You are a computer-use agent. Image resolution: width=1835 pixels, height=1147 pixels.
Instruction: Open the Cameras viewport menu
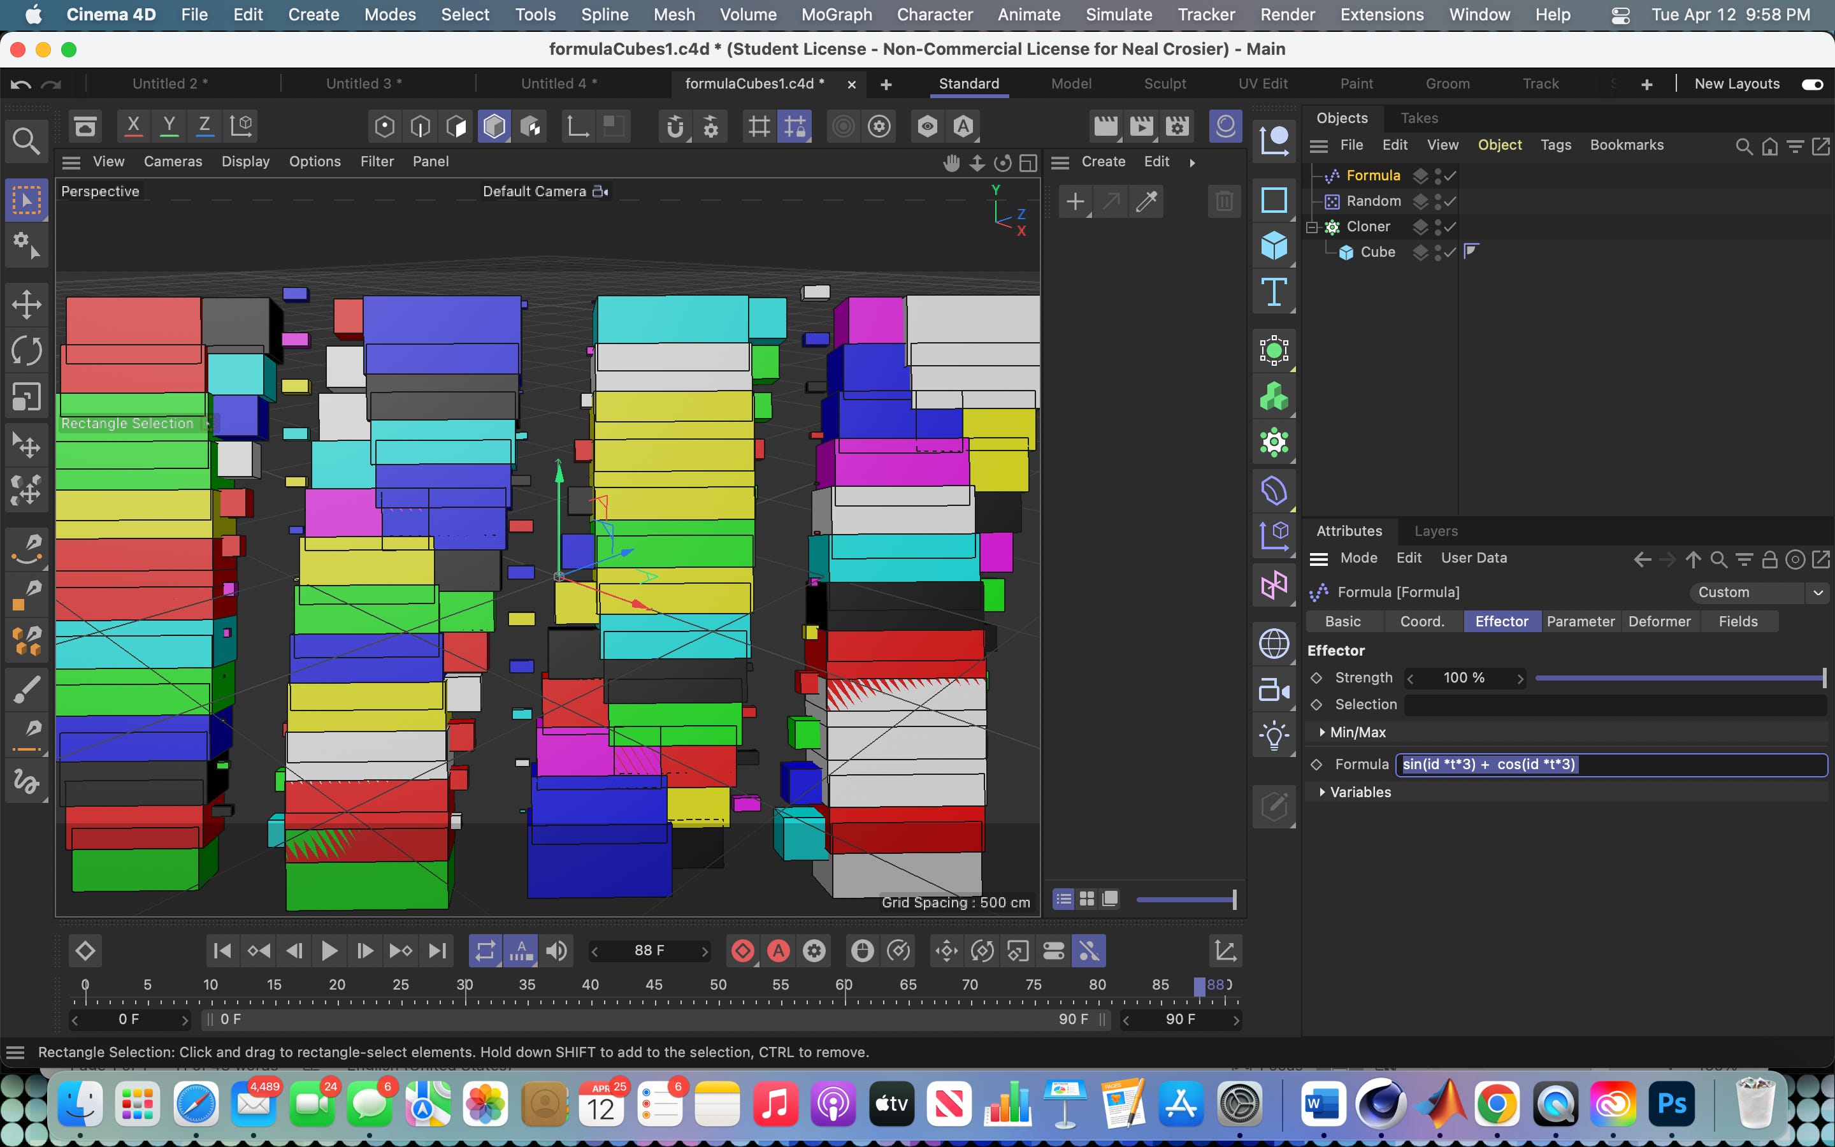(x=173, y=162)
